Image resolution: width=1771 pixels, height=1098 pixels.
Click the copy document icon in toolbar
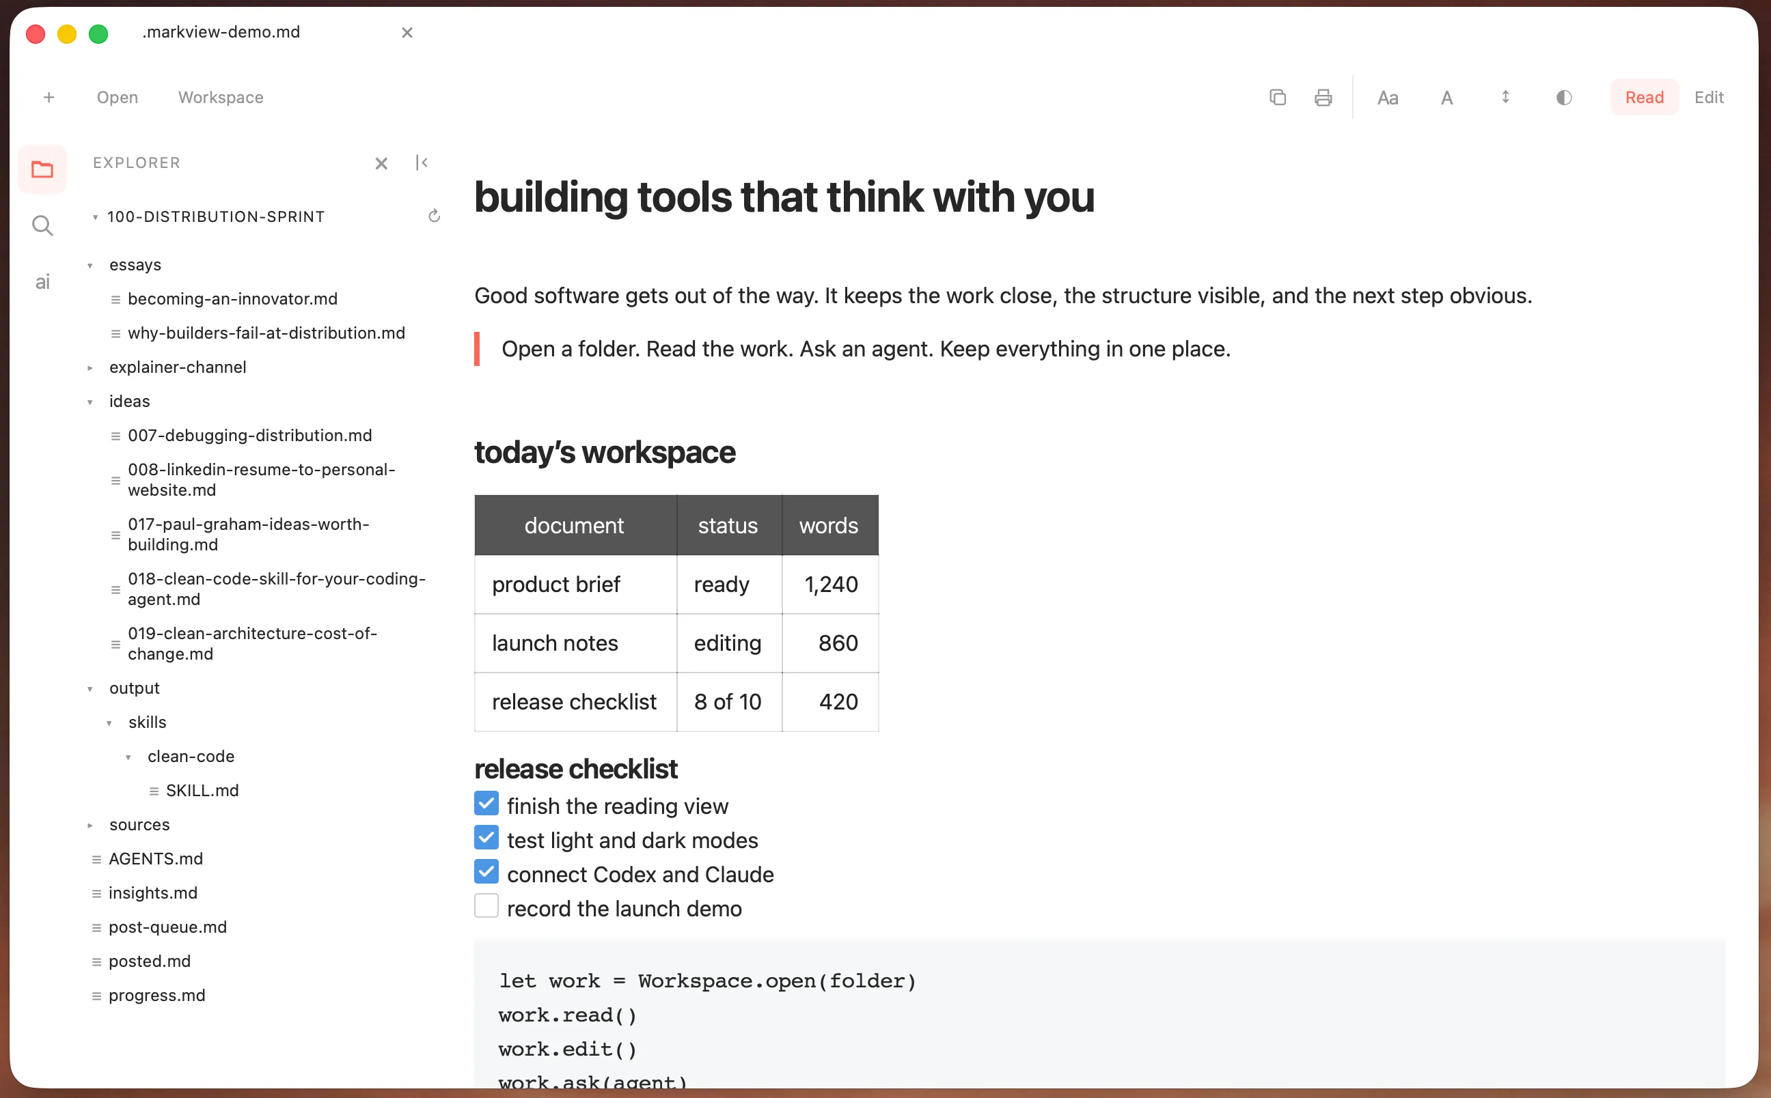[1277, 98]
